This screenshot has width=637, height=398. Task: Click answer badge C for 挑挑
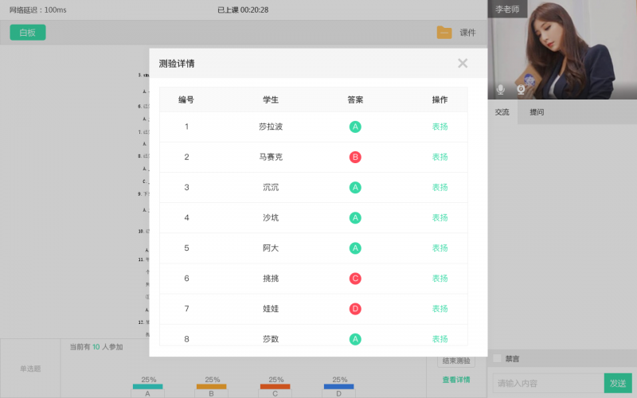[355, 279]
